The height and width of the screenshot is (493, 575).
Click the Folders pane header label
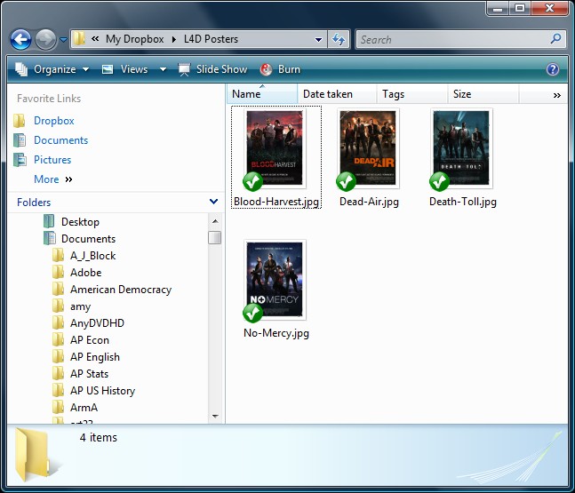pyautogui.click(x=34, y=202)
